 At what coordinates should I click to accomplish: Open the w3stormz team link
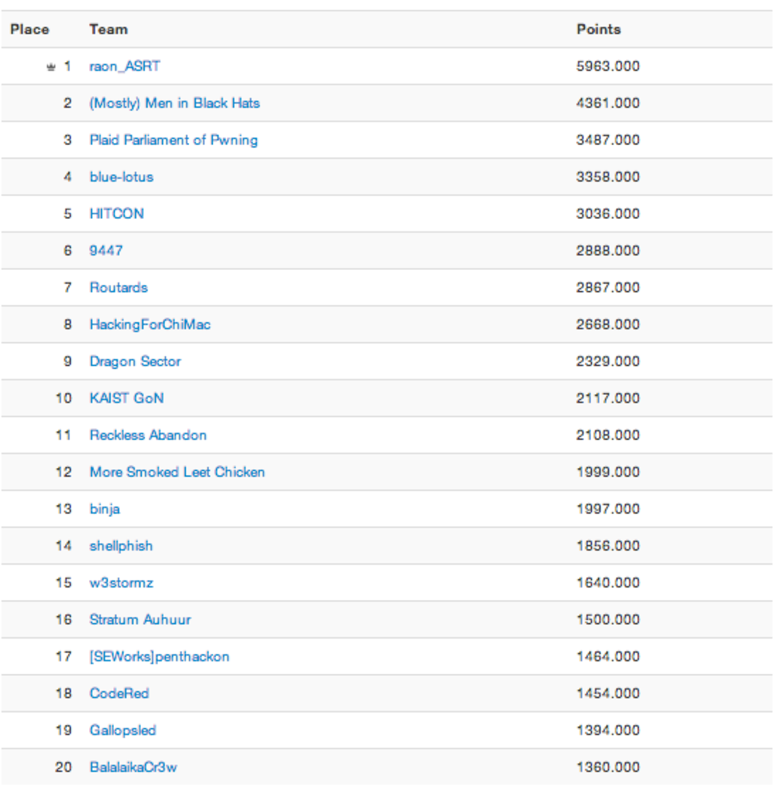(x=121, y=582)
